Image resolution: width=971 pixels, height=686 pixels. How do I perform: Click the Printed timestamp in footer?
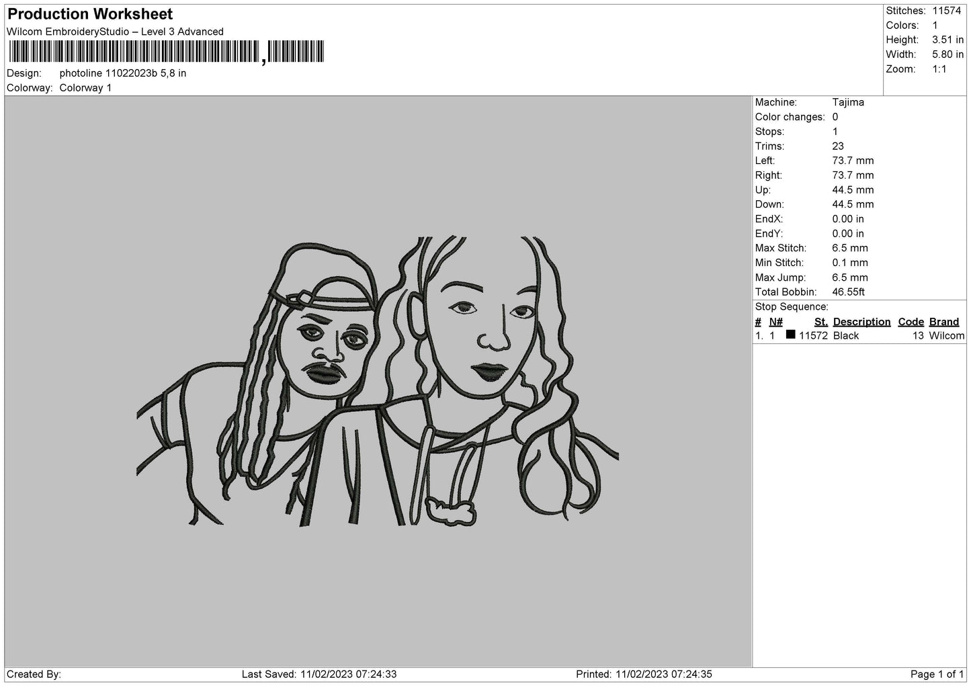[x=644, y=675]
